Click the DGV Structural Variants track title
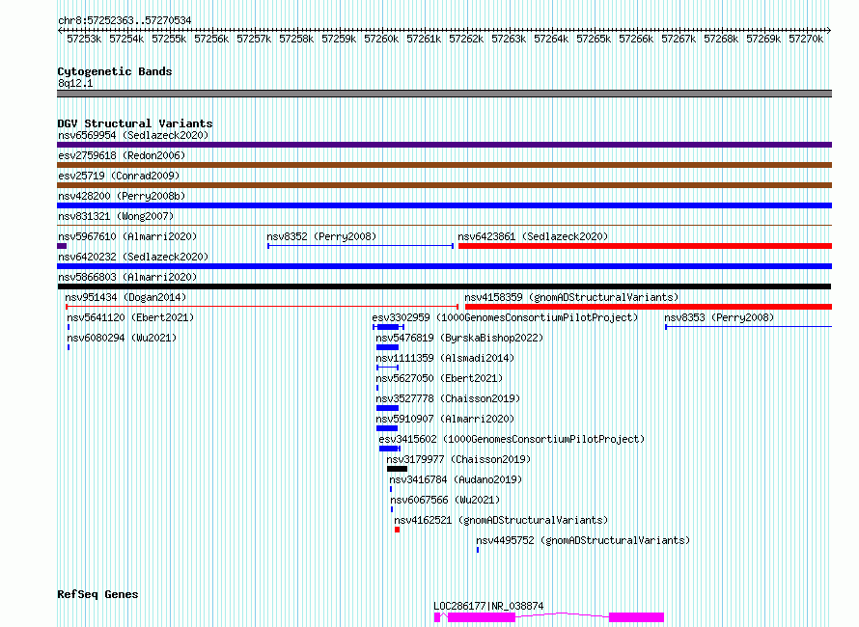Viewport: 859px width, 627px height. pos(135,123)
